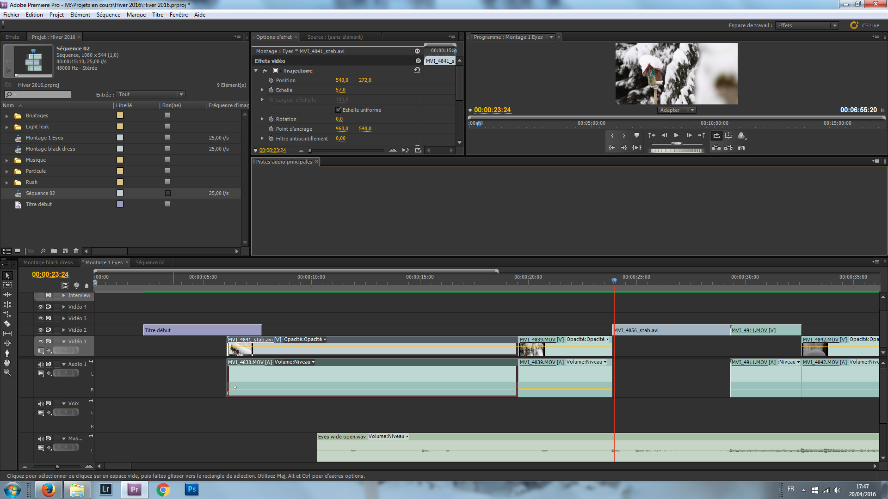The width and height of the screenshot is (888, 499).
Task: Hide the Vidéo 2 track eye
Action: (x=41, y=330)
